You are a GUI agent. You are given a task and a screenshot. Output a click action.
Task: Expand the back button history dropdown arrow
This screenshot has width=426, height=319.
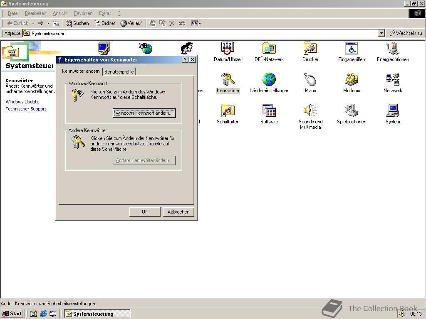click(x=33, y=23)
